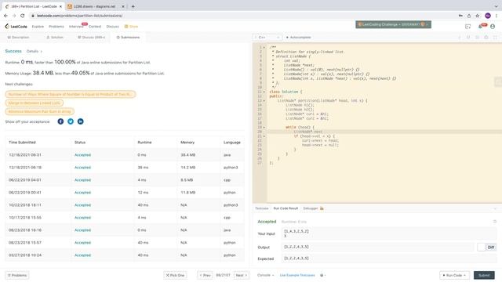Viewport: 502px width, 282px height.
Task: Open Contest in the top navigation
Action: point(95,27)
